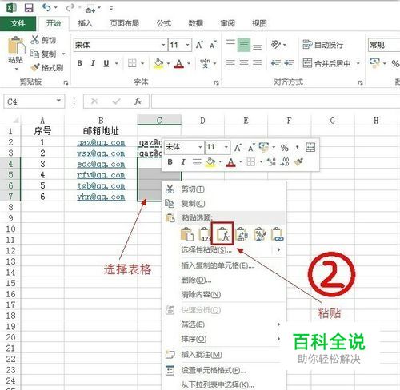Click the Format Painter (格式刷) ribbon button

[47, 68]
